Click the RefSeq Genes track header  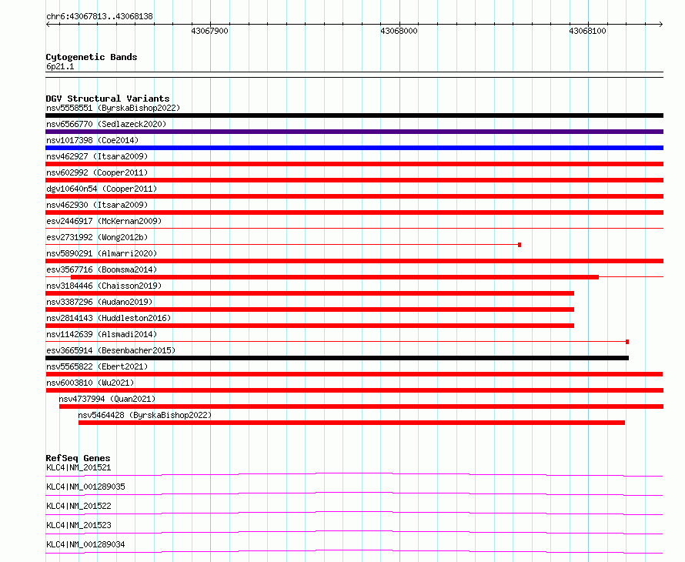pyautogui.click(x=79, y=458)
